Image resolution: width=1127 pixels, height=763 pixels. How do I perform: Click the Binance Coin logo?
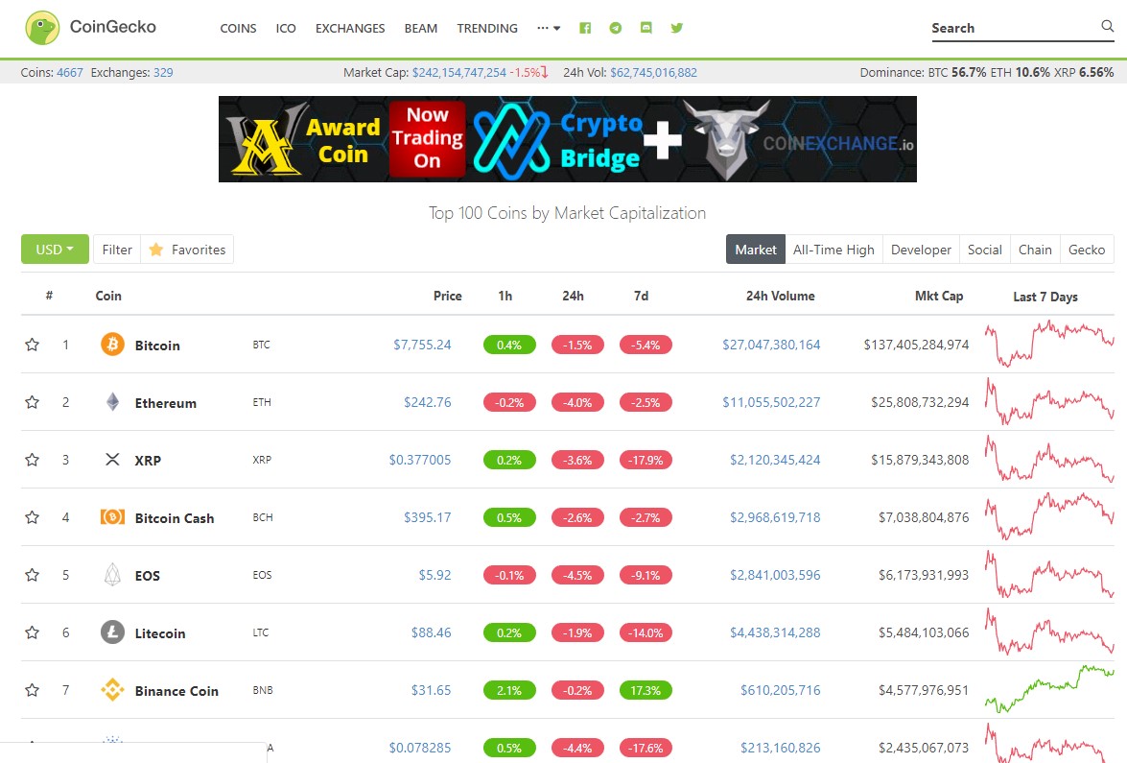tap(112, 690)
